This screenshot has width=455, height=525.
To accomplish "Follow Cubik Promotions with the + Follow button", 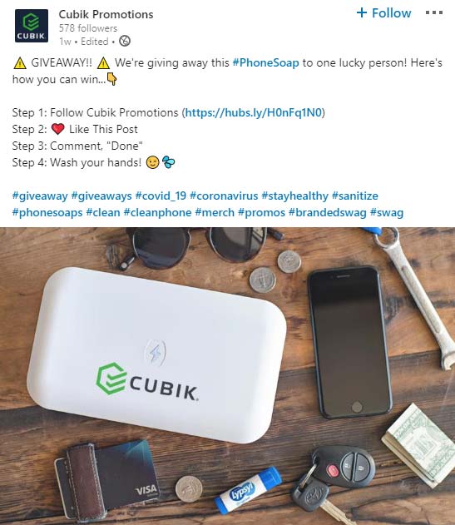I will (x=383, y=13).
